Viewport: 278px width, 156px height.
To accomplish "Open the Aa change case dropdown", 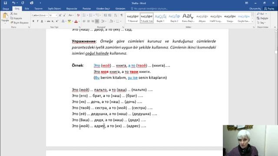I will click(71, 16).
